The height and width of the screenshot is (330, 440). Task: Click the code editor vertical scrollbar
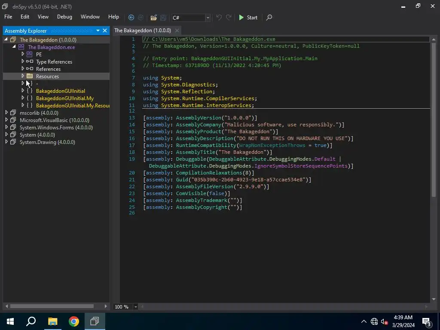click(x=434, y=120)
